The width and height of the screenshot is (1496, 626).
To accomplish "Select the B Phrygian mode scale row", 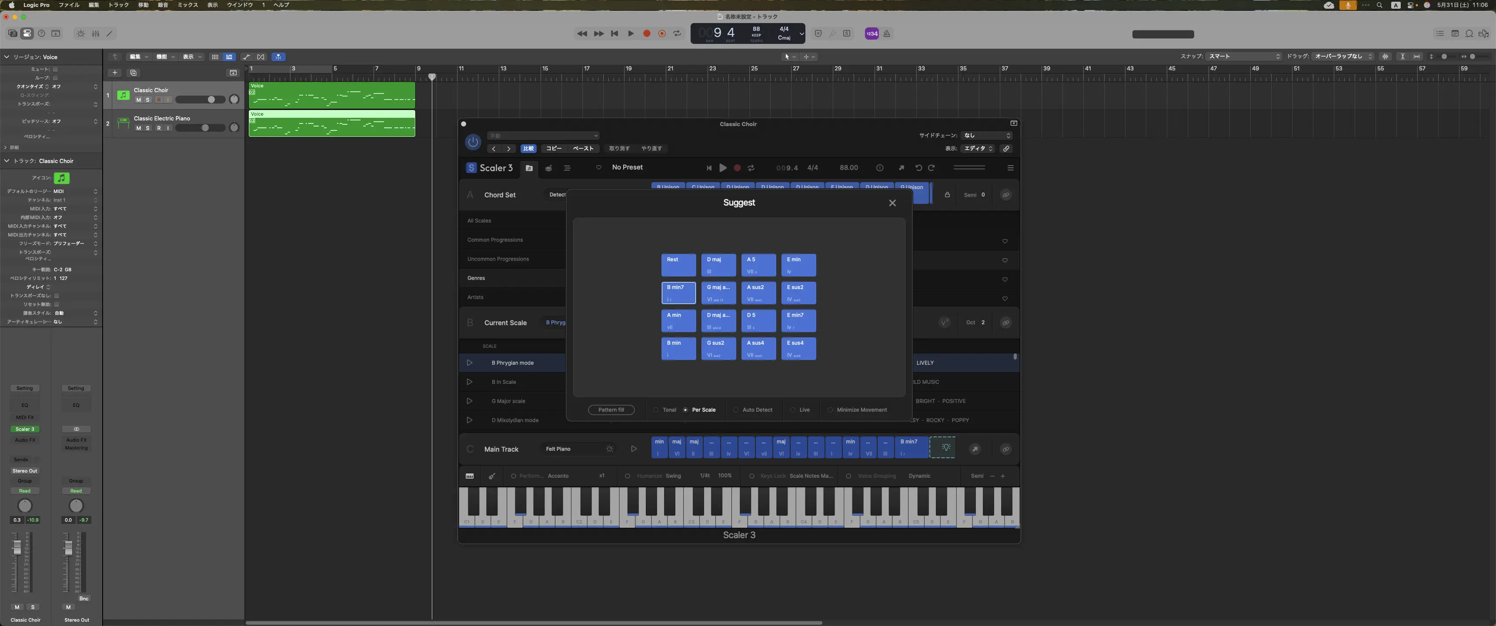I will 513,363.
